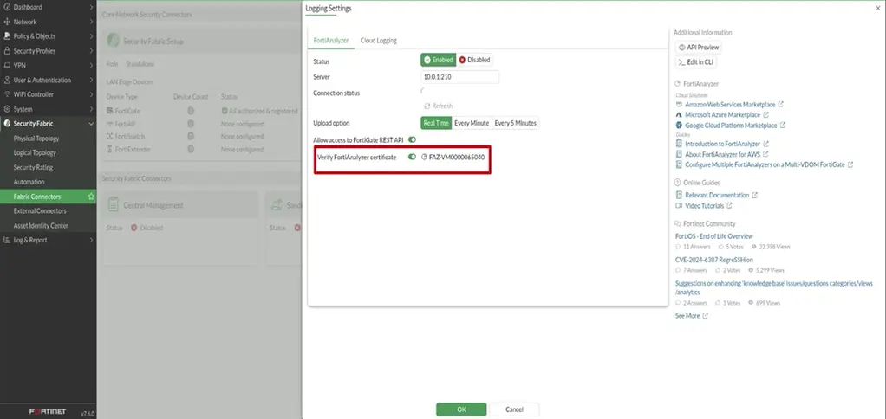Open Microsoft Azure Marketplace link
886x419 pixels.
click(721, 115)
